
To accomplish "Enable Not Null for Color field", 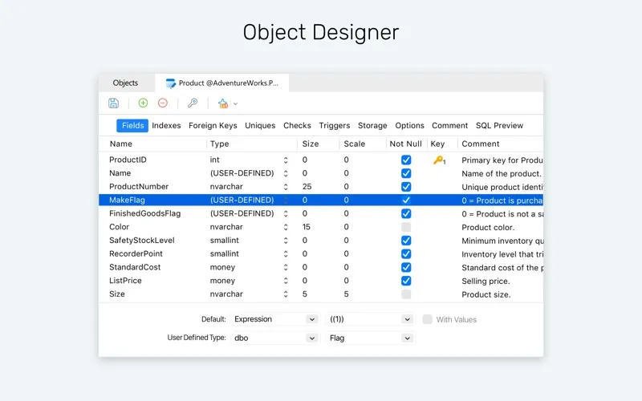I will point(406,227).
